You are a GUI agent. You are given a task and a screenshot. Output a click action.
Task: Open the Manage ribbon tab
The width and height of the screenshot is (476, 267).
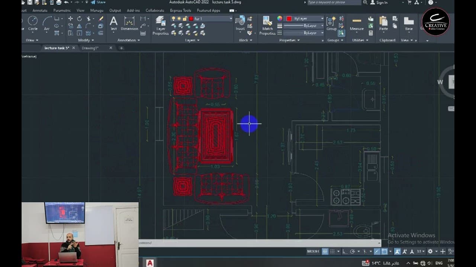tap(97, 10)
